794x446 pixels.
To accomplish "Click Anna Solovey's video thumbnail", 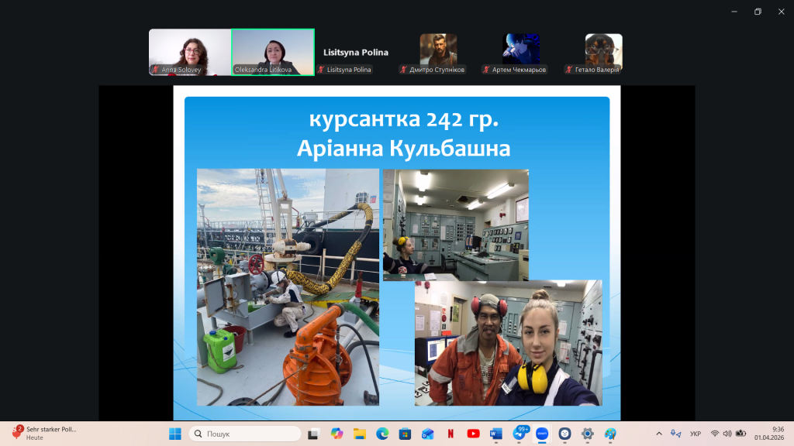I will coord(189,52).
